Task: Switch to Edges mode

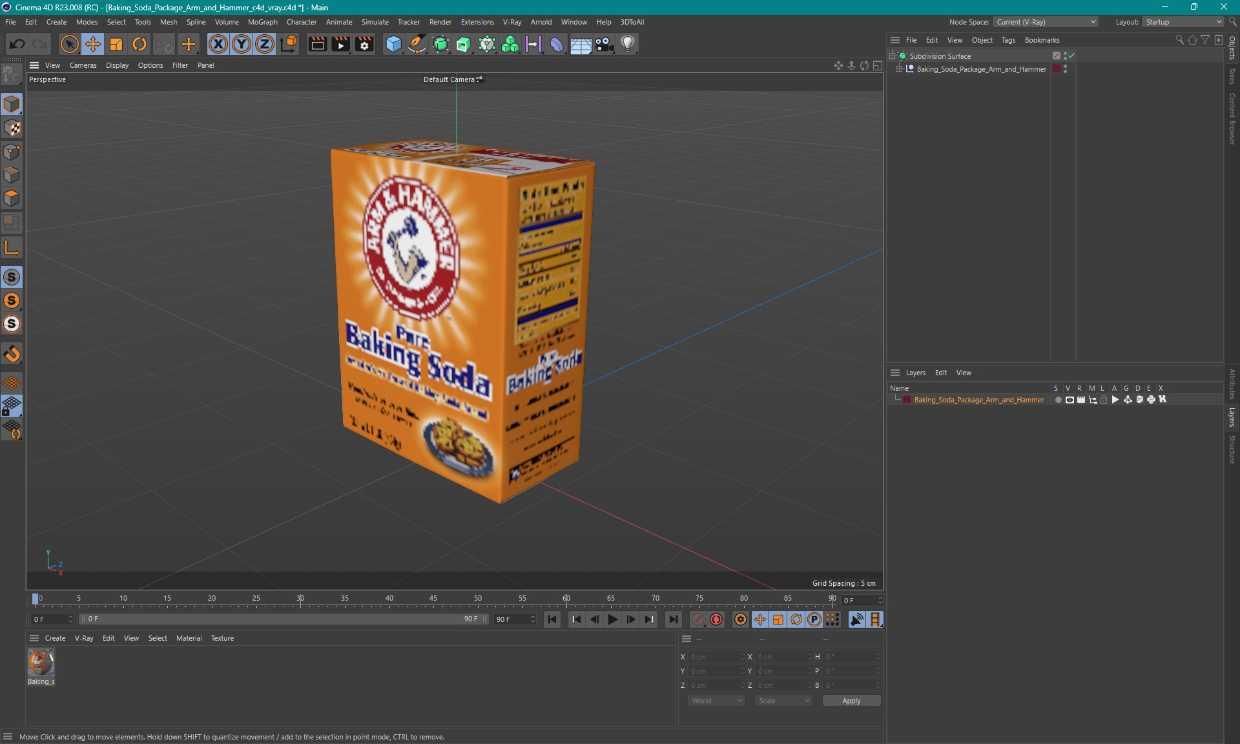Action: click(x=12, y=175)
